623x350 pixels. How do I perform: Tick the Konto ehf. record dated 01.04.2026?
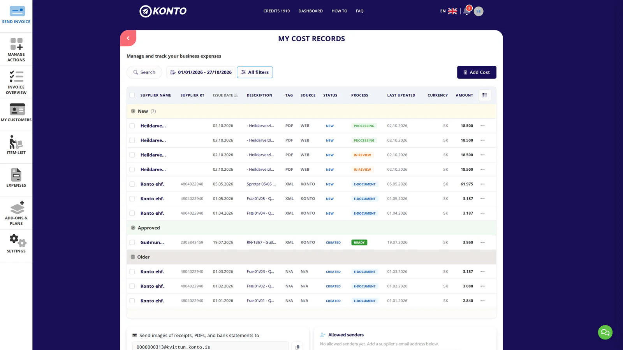132,213
